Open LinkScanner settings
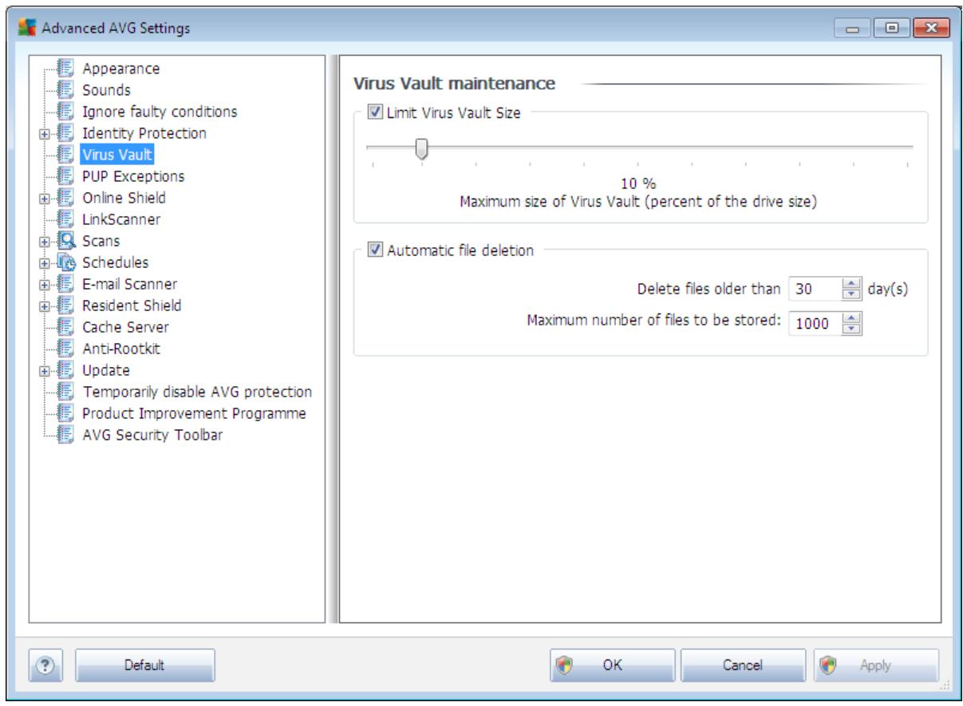 point(121,219)
